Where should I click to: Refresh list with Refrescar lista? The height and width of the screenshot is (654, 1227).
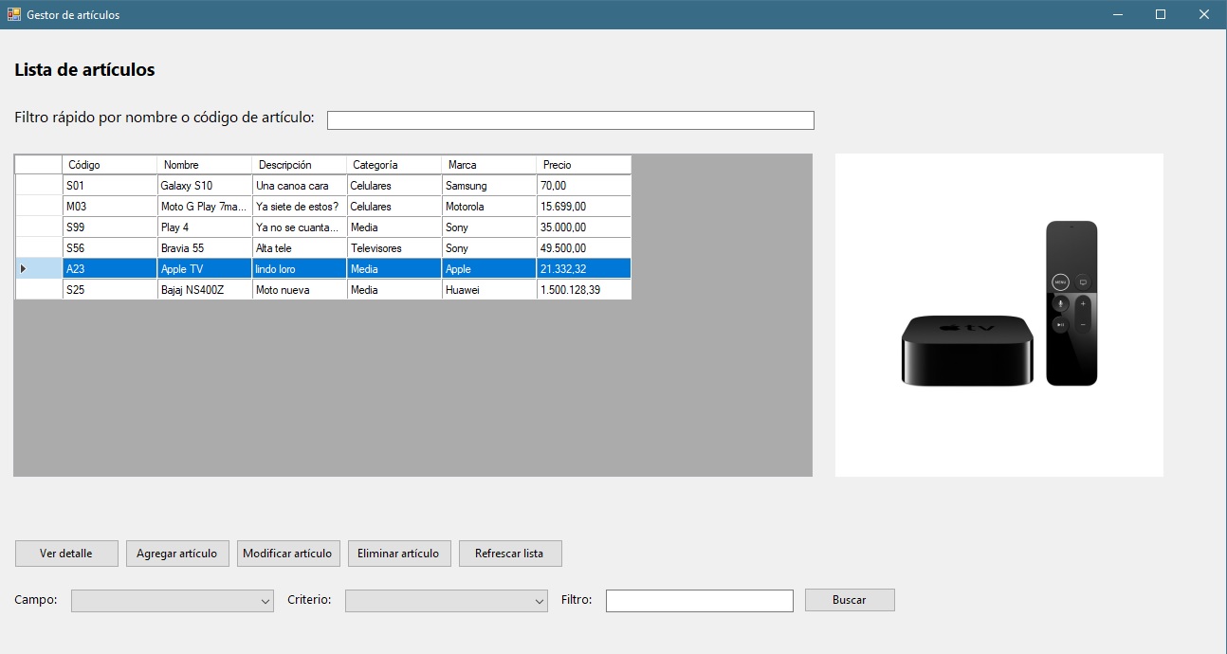pos(510,554)
